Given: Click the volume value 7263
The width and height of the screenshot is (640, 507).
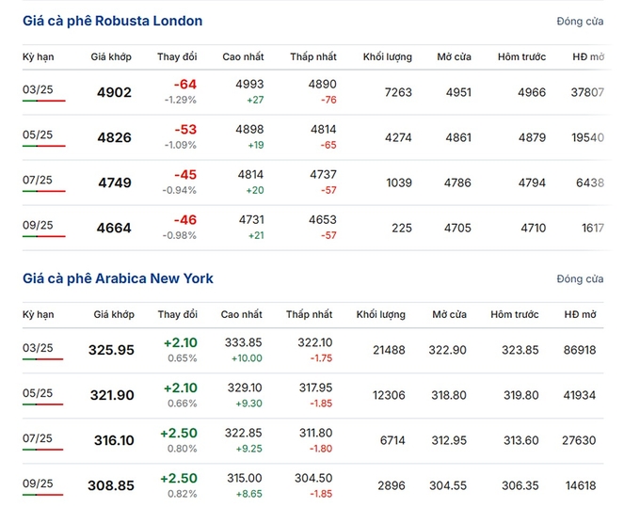Looking at the screenshot, I should (x=398, y=92).
